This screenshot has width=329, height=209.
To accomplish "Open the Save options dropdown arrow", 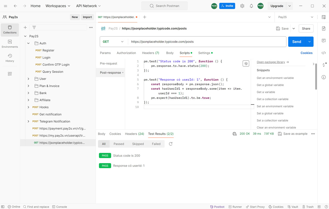I will pos(294,29).
